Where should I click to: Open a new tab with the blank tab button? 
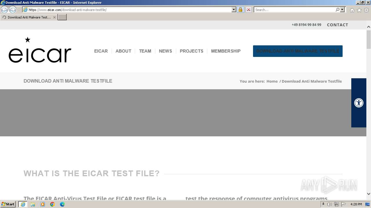click(x=62, y=17)
